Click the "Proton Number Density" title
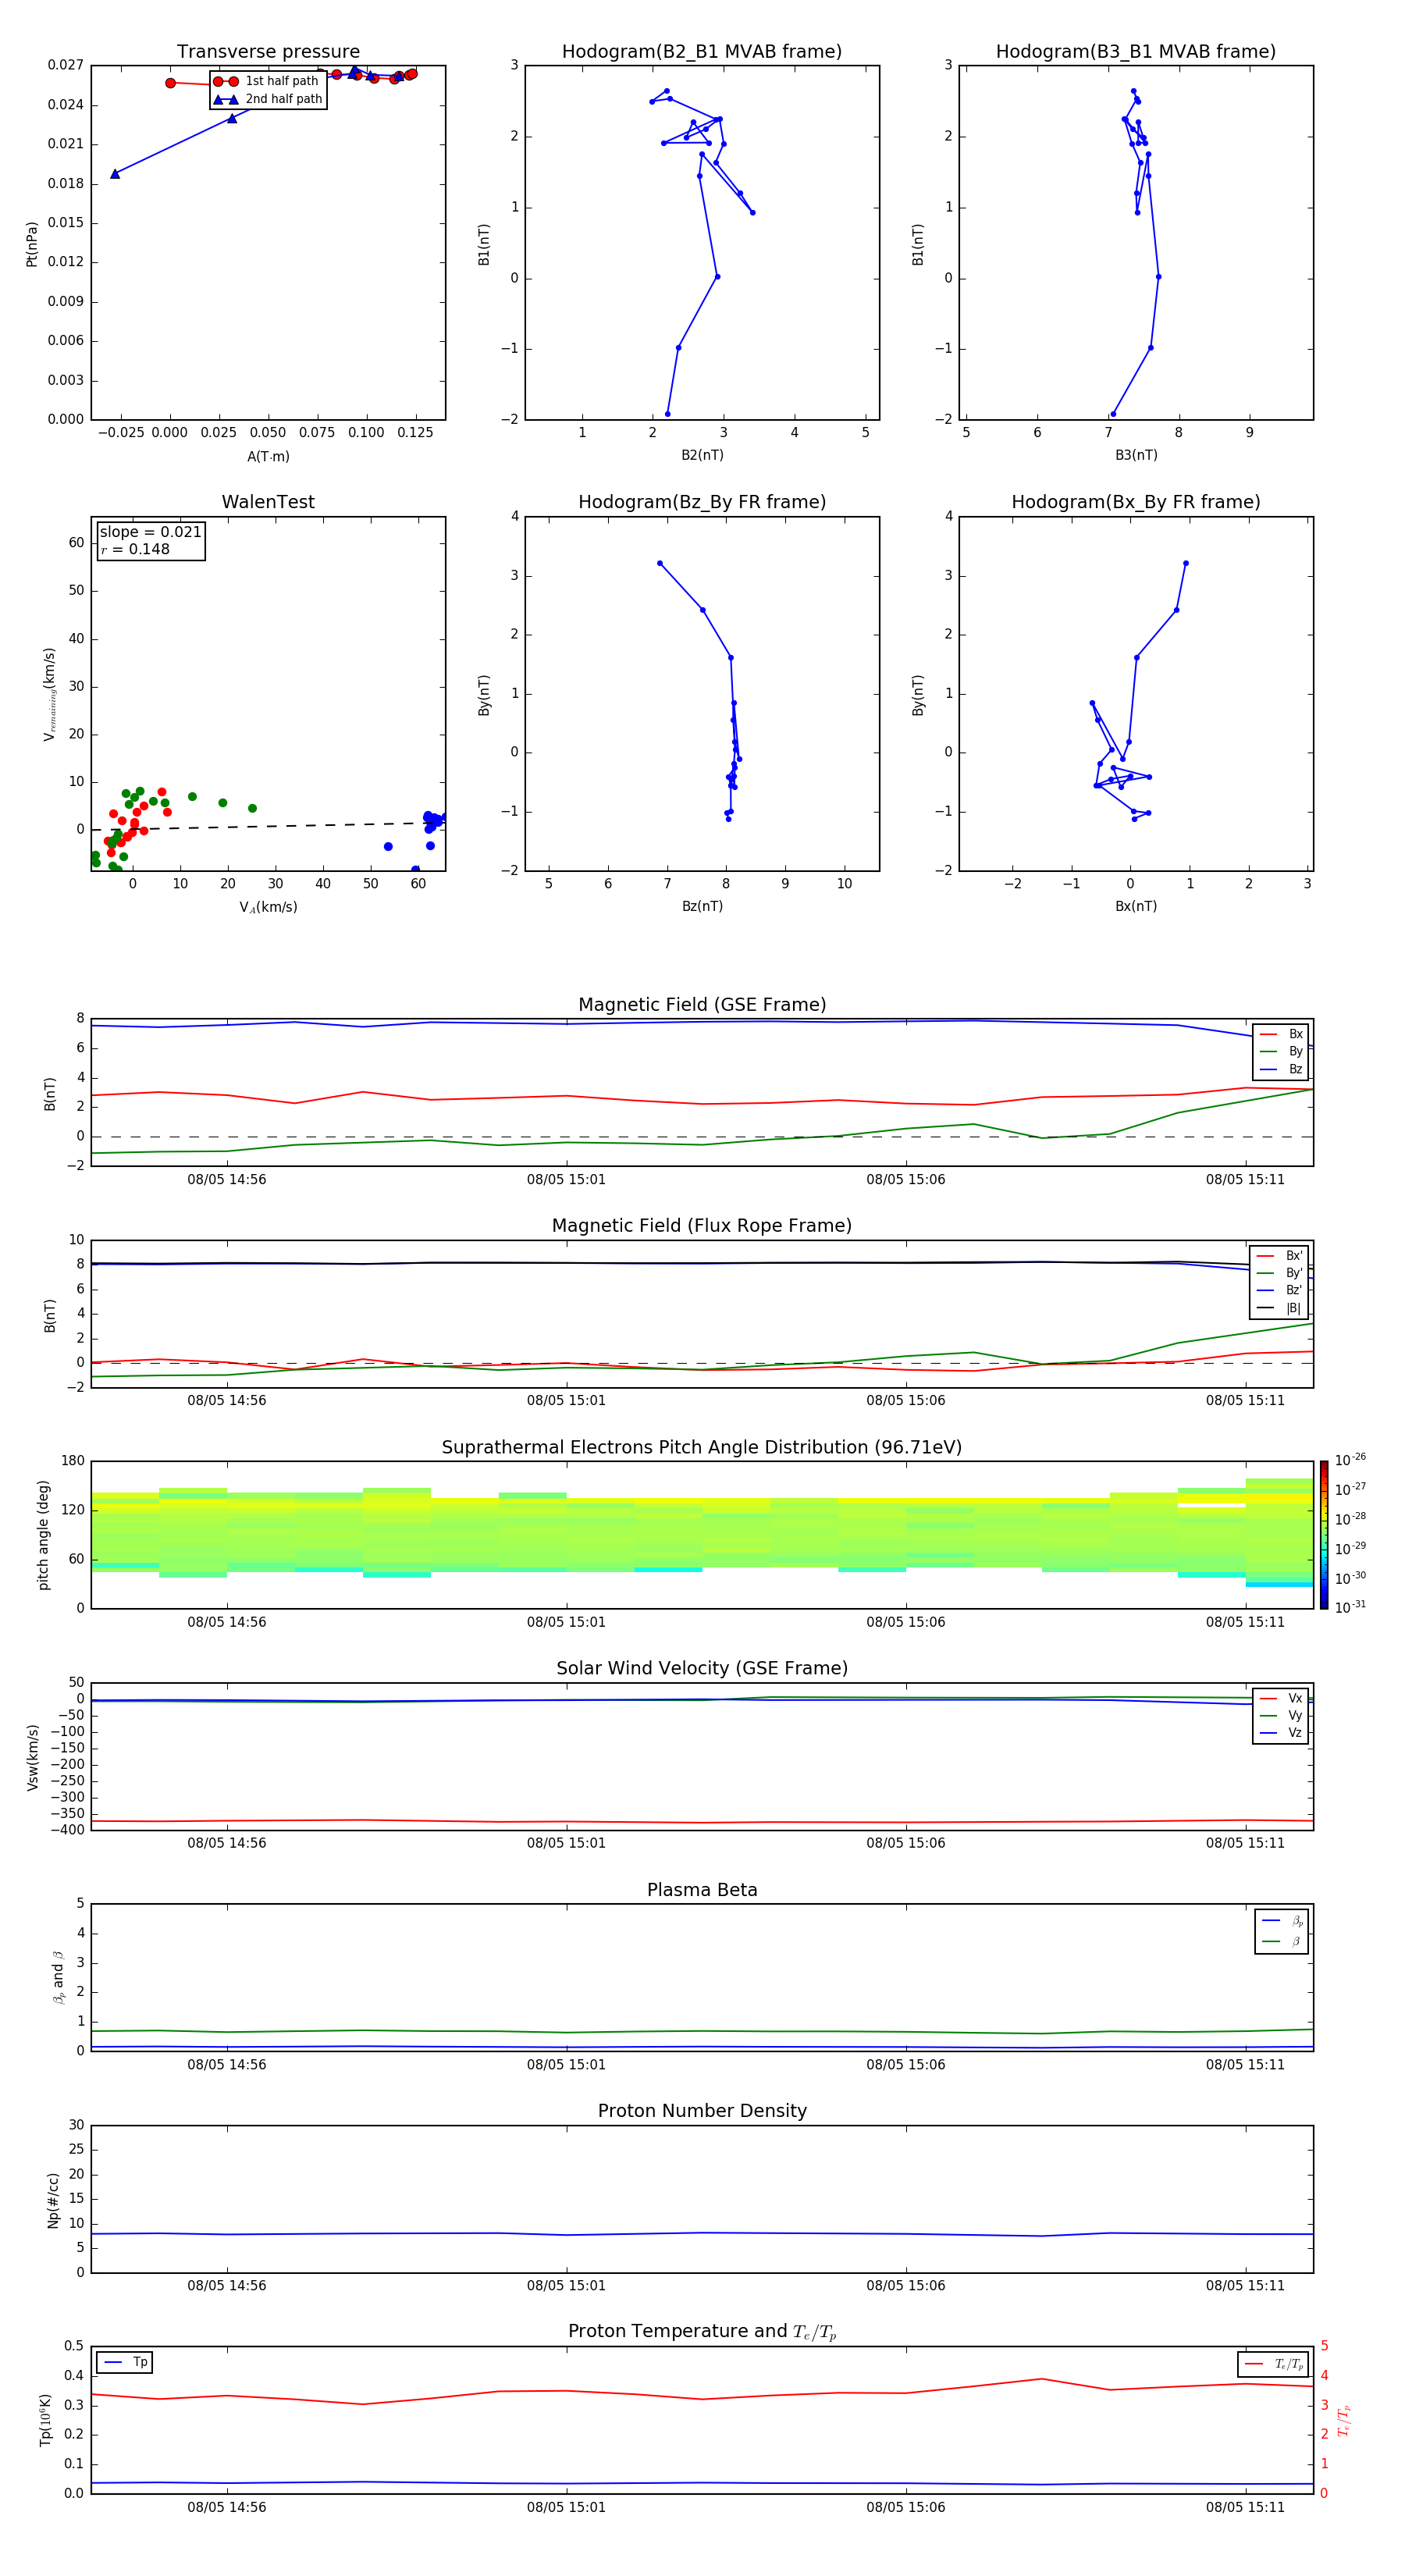This screenshot has width=1405, height=2576. pyautogui.click(x=702, y=2111)
